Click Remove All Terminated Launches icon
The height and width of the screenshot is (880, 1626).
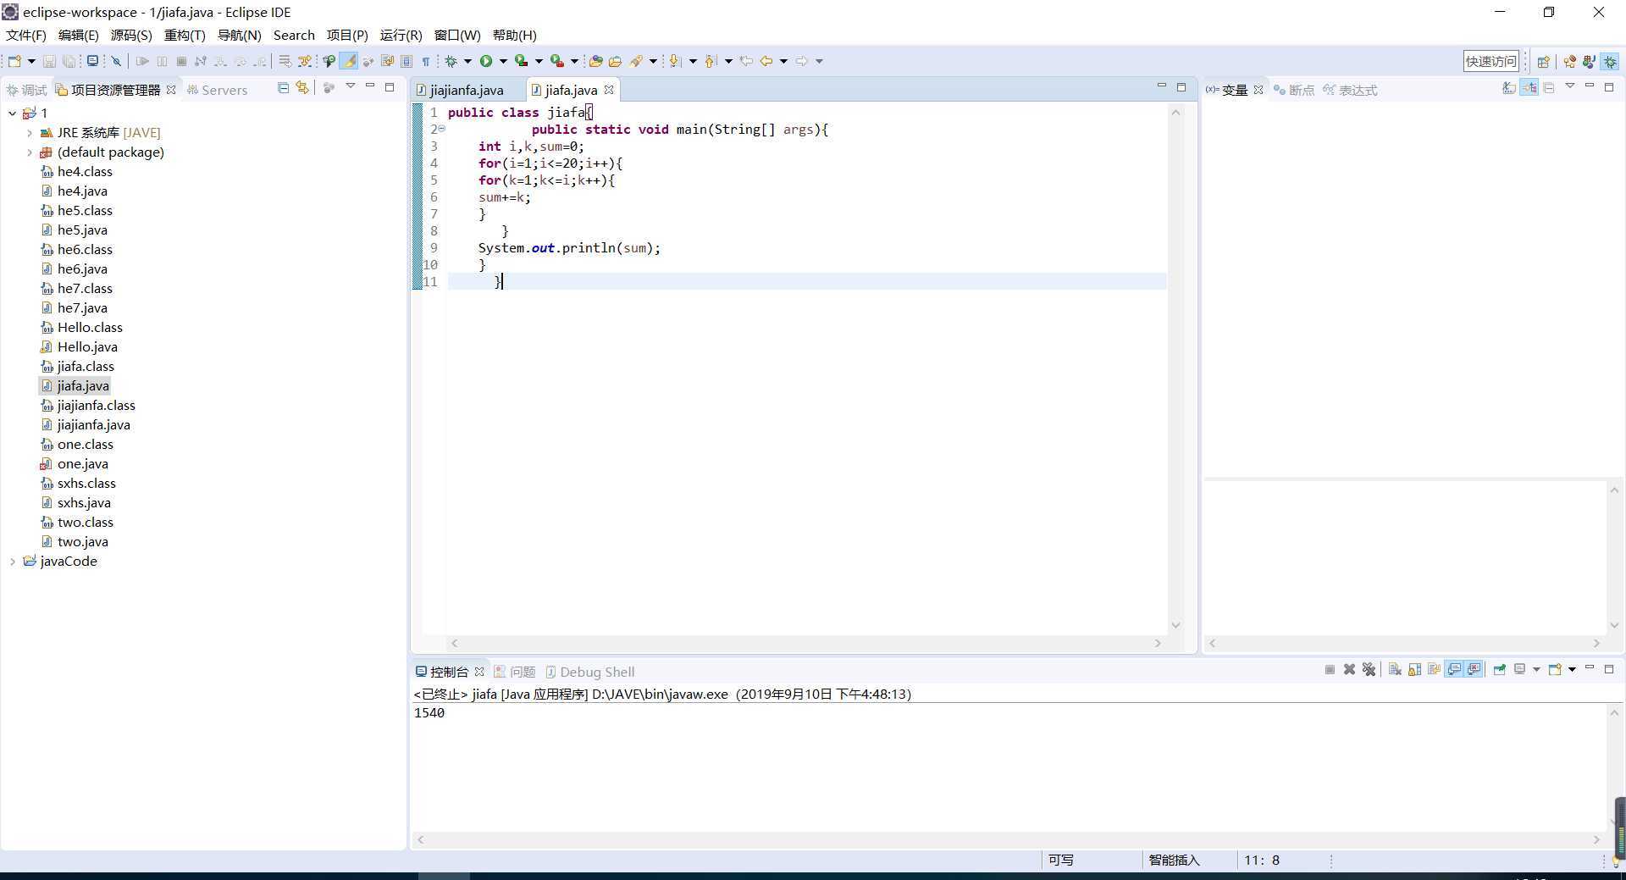1369,669
